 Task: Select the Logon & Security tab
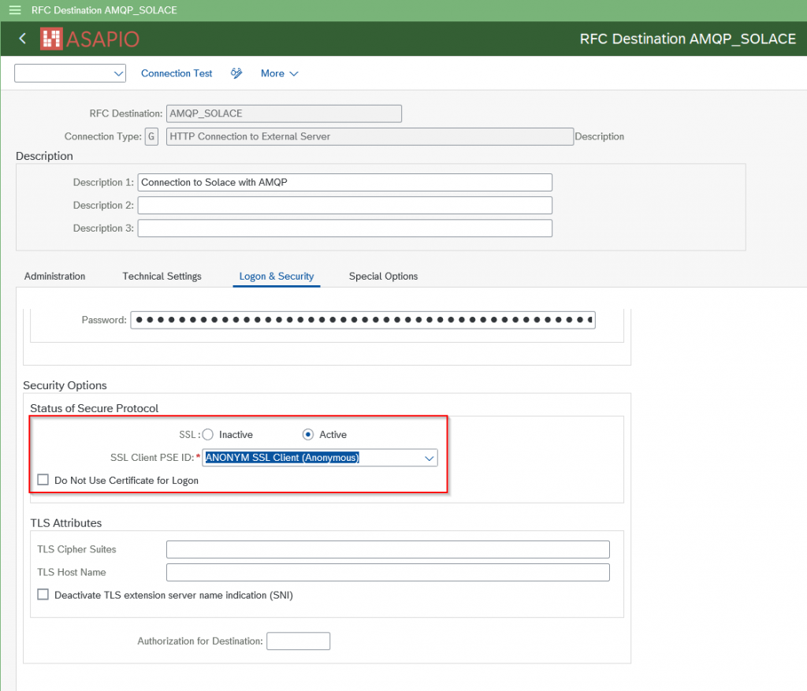coord(276,277)
